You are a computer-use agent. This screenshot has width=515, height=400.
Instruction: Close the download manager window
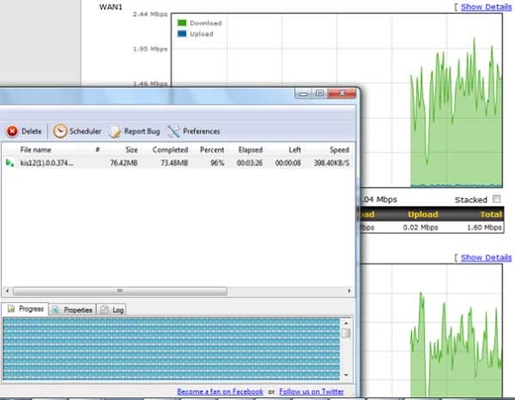pos(342,94)
